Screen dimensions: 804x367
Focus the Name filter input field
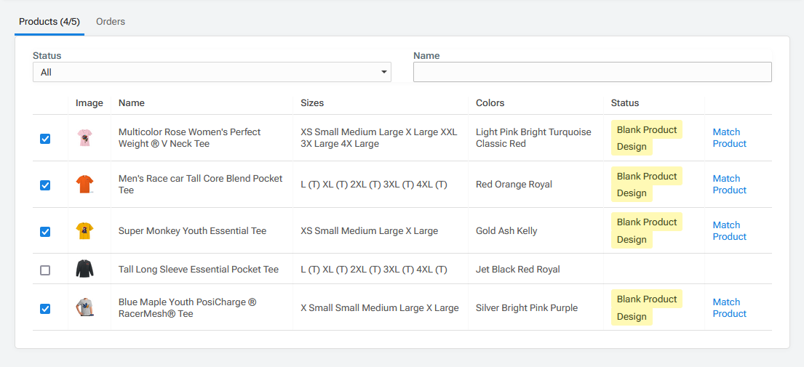[x=592, y=72]
